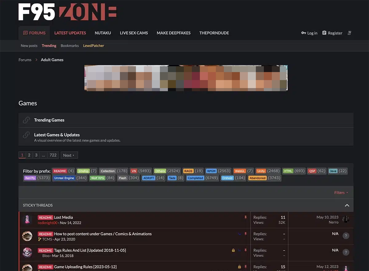Click Nerro's avatar thumbnail
This screenshot has width=369, height=271.
point(346,219)
